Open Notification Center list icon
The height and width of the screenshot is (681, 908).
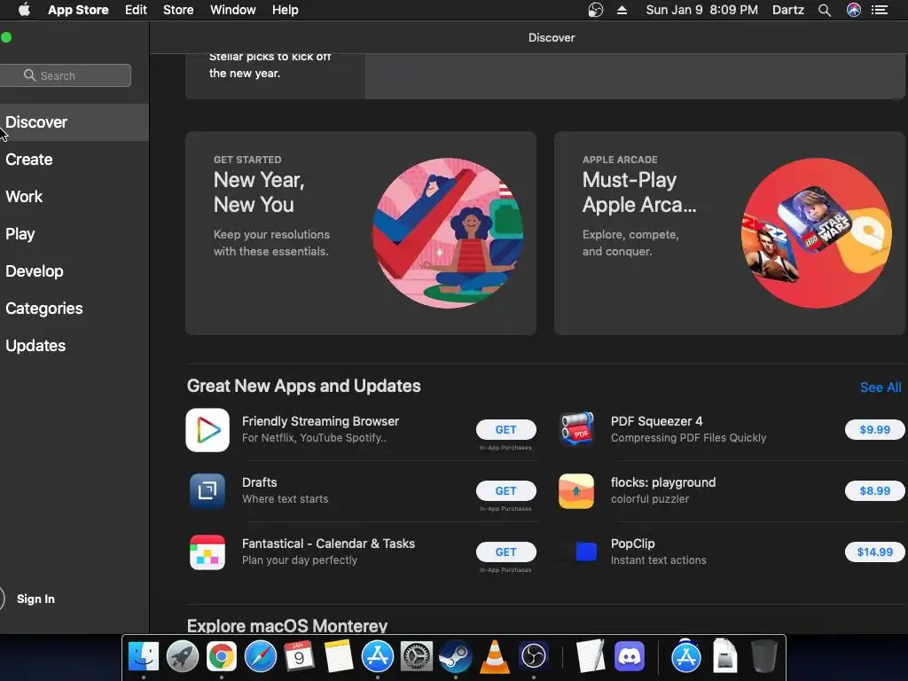point(880,10)
